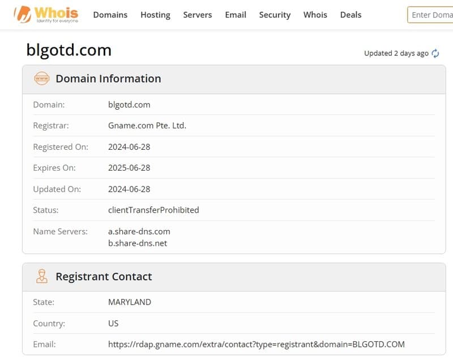The width and height of the screenshot is (453, 360).
Task: Open the Deals nav item
Action: [x=351, y=15]
